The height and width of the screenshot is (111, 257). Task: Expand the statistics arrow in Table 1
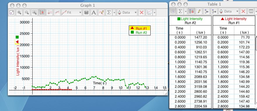185,11
